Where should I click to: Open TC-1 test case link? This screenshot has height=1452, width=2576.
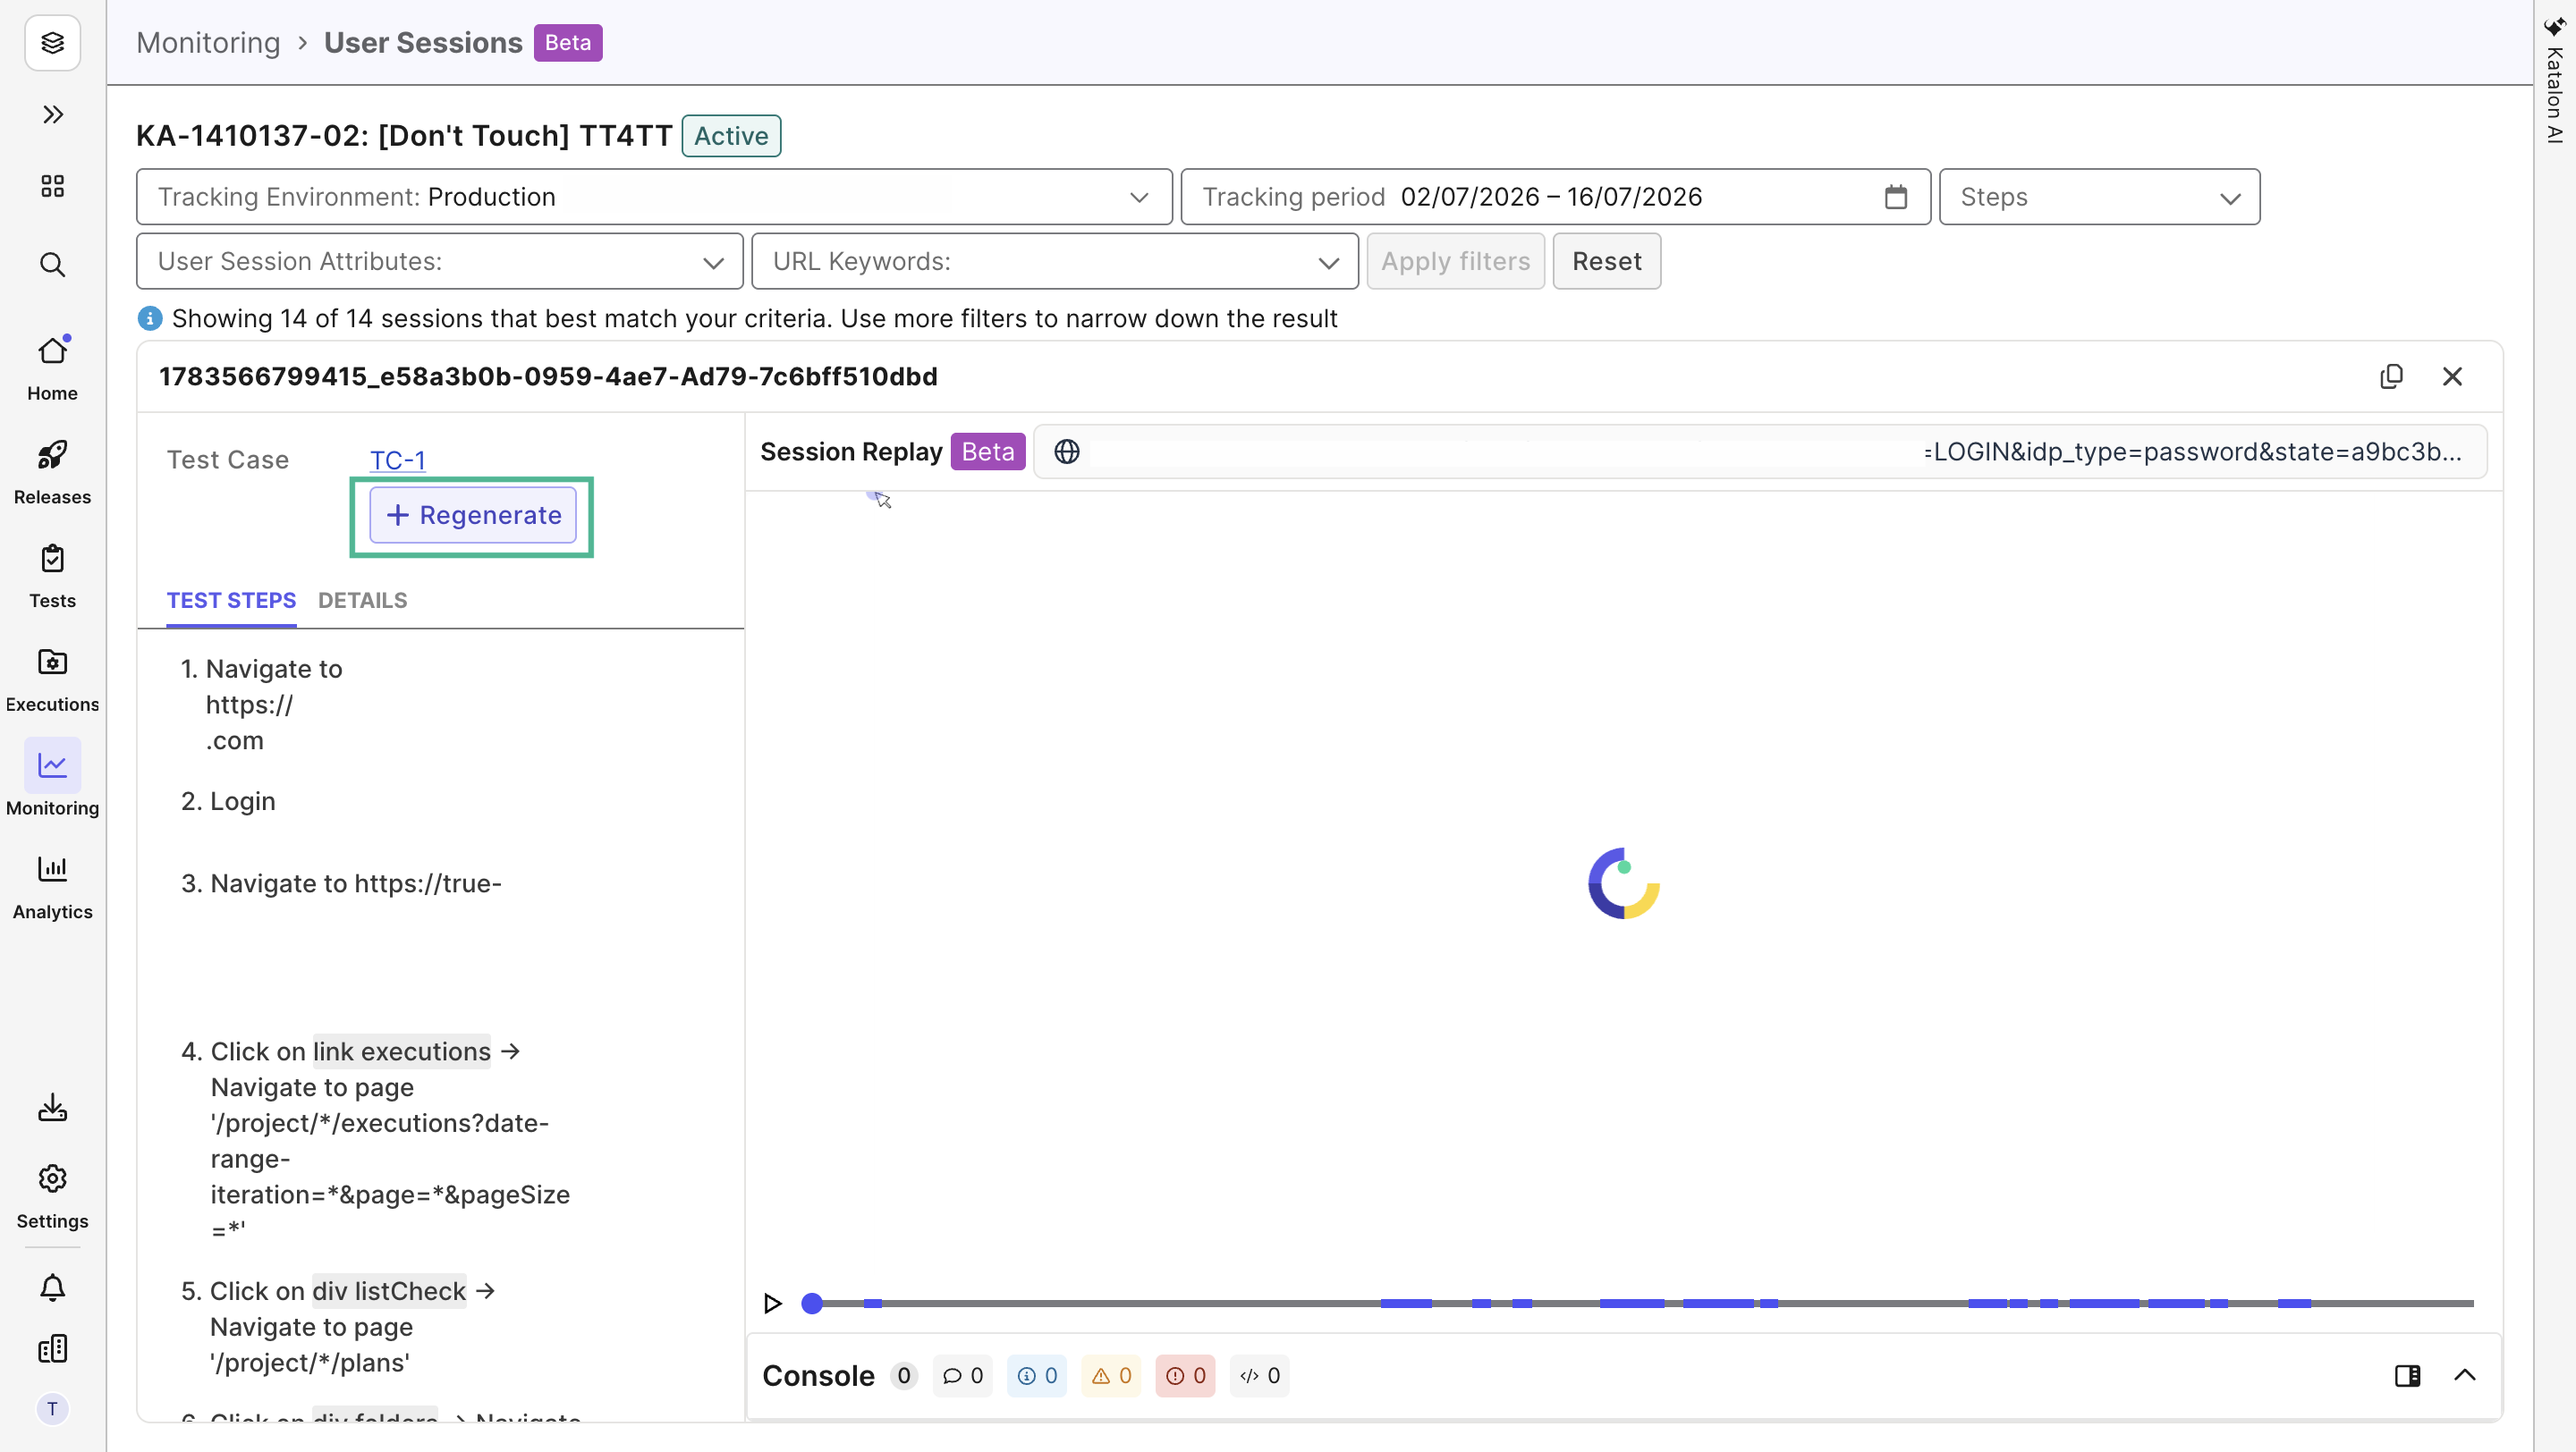pos(397,460)
